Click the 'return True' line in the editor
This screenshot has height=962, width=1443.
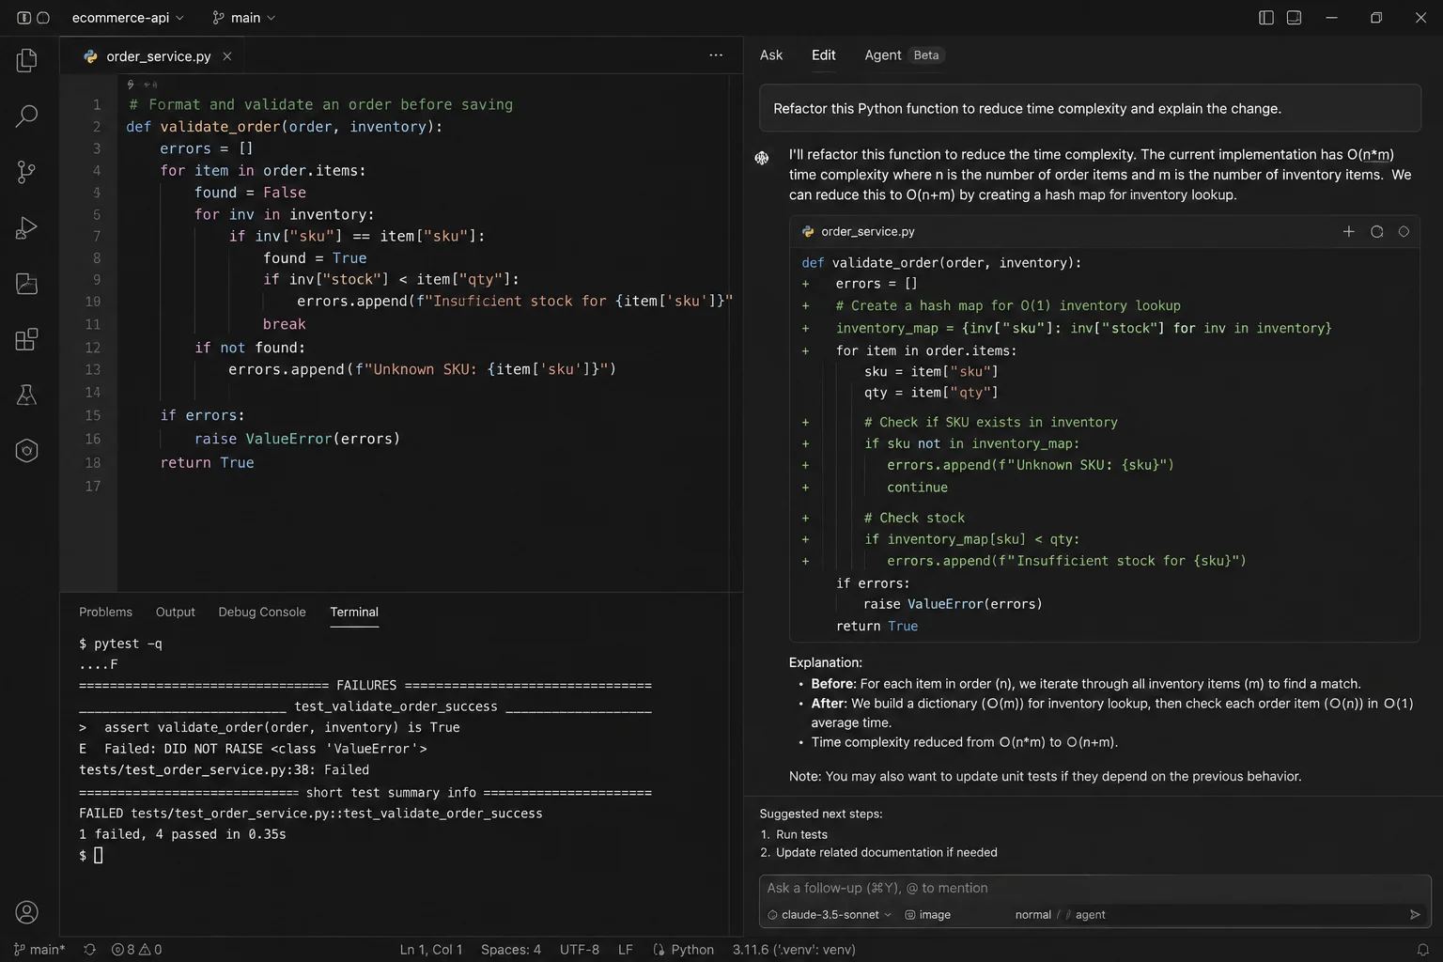click(x=207, y=462)
